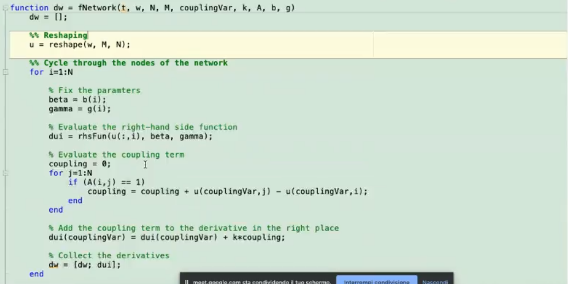Click the 'dw = [dw; dui];' line
Image resolution: width=568 pixels, height=284 pixels.
click(84, 265)
